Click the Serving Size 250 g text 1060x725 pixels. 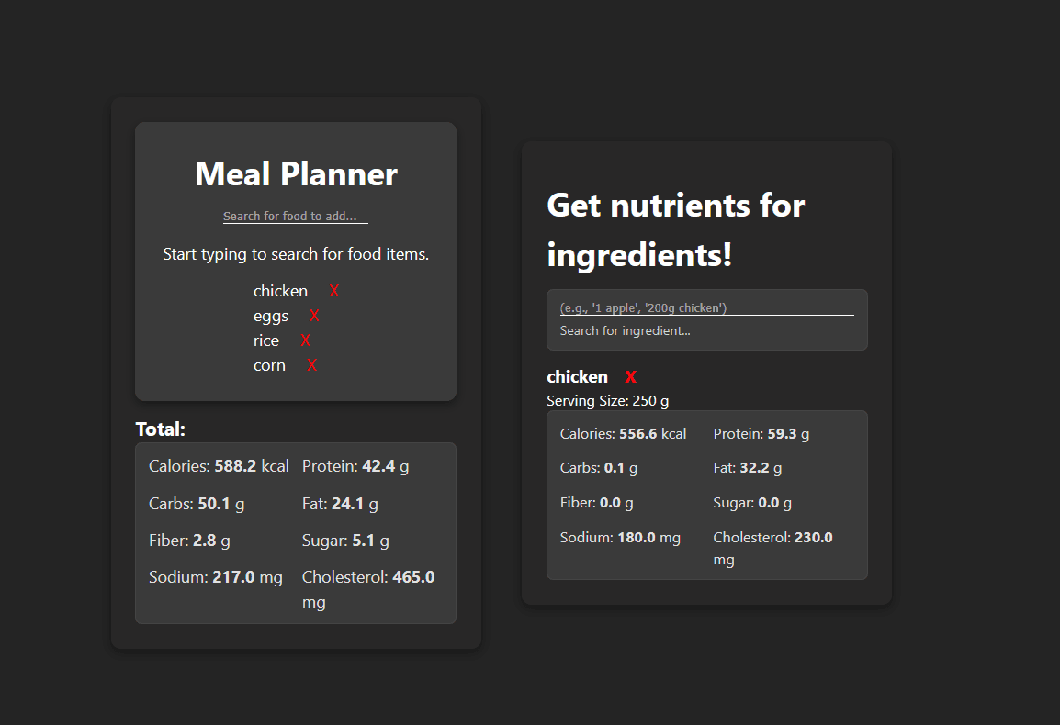point(607,401)
